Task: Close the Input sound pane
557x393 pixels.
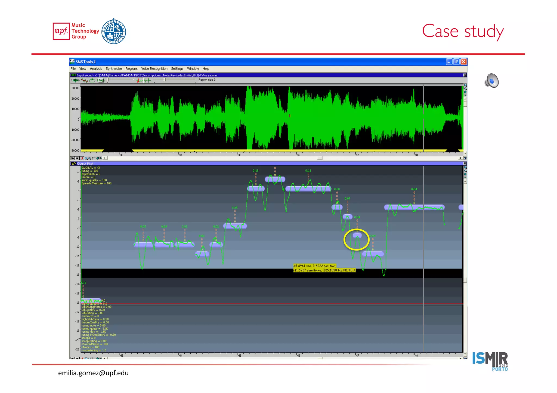Action: point(465,75)
